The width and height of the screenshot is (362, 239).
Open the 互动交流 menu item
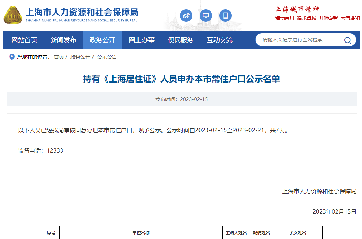tap(220, 40)
